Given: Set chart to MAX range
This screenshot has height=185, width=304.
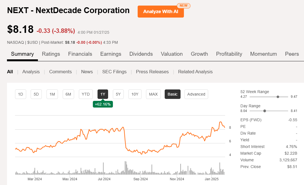Looking at the screenshot, I should point(153,94).
